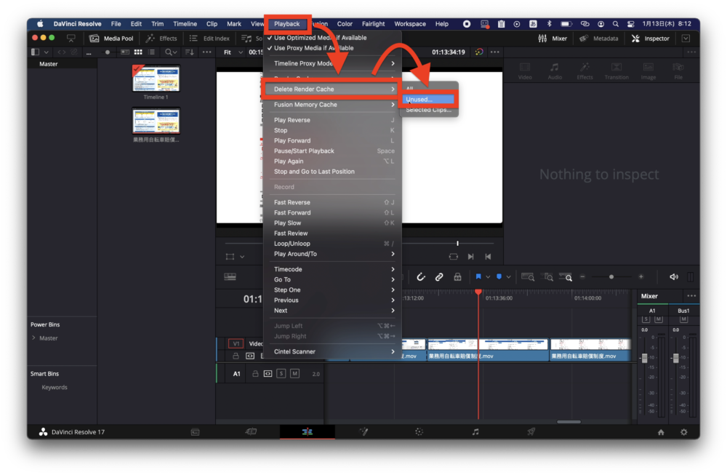Open the Effects library panel
The width and height of the screenshot is (727, 475).
coord(161,39)
